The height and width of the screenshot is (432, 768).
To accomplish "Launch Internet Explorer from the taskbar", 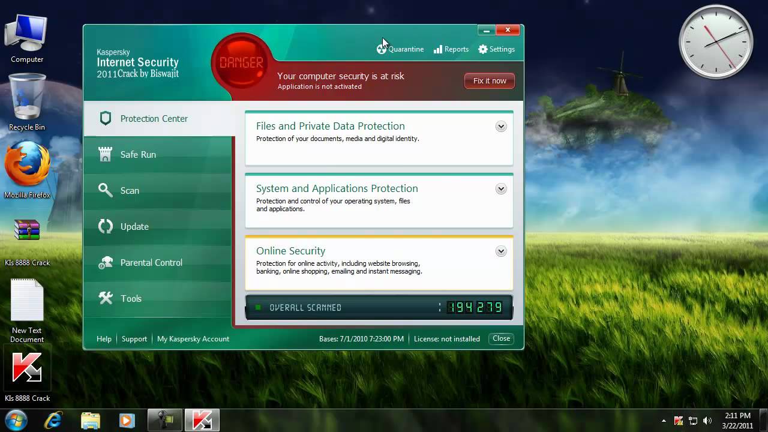I will [53, 420].
